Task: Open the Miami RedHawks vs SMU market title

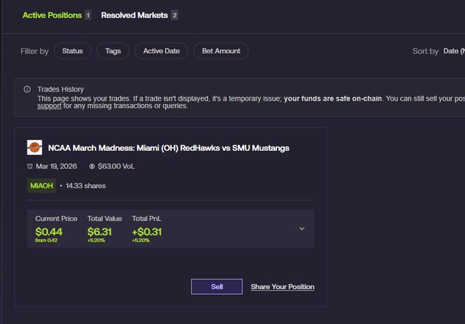Action: coord(168,148)
